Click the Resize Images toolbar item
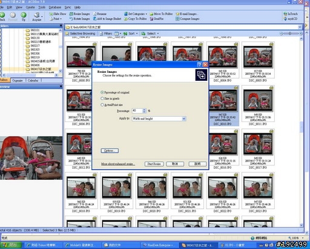Screen dimensions: 310x249 point(79,14)
